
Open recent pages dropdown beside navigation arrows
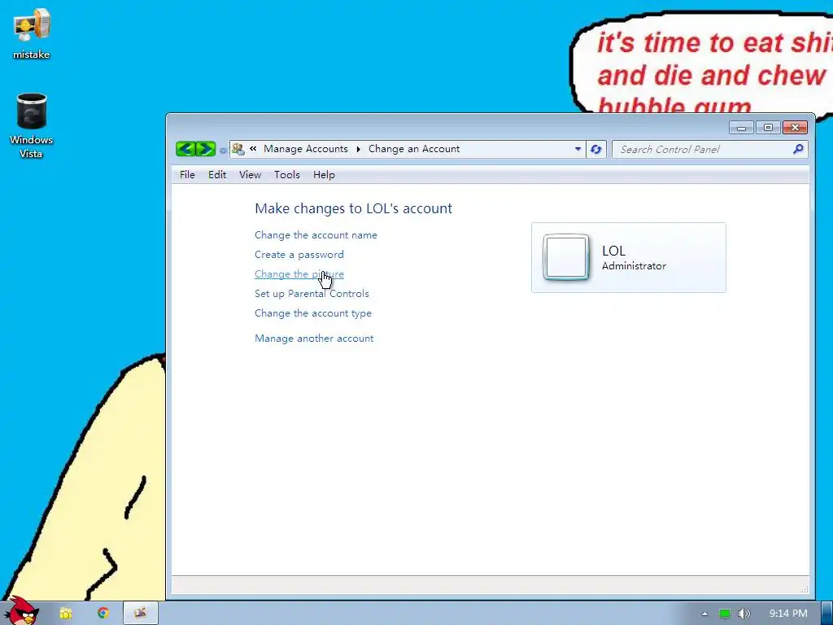[x=223, y=151]
